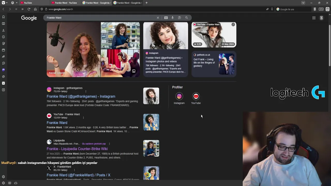The height and width of the screenshot is (186, 331).
Task: Click the fast forward history button
Action: 22,9
